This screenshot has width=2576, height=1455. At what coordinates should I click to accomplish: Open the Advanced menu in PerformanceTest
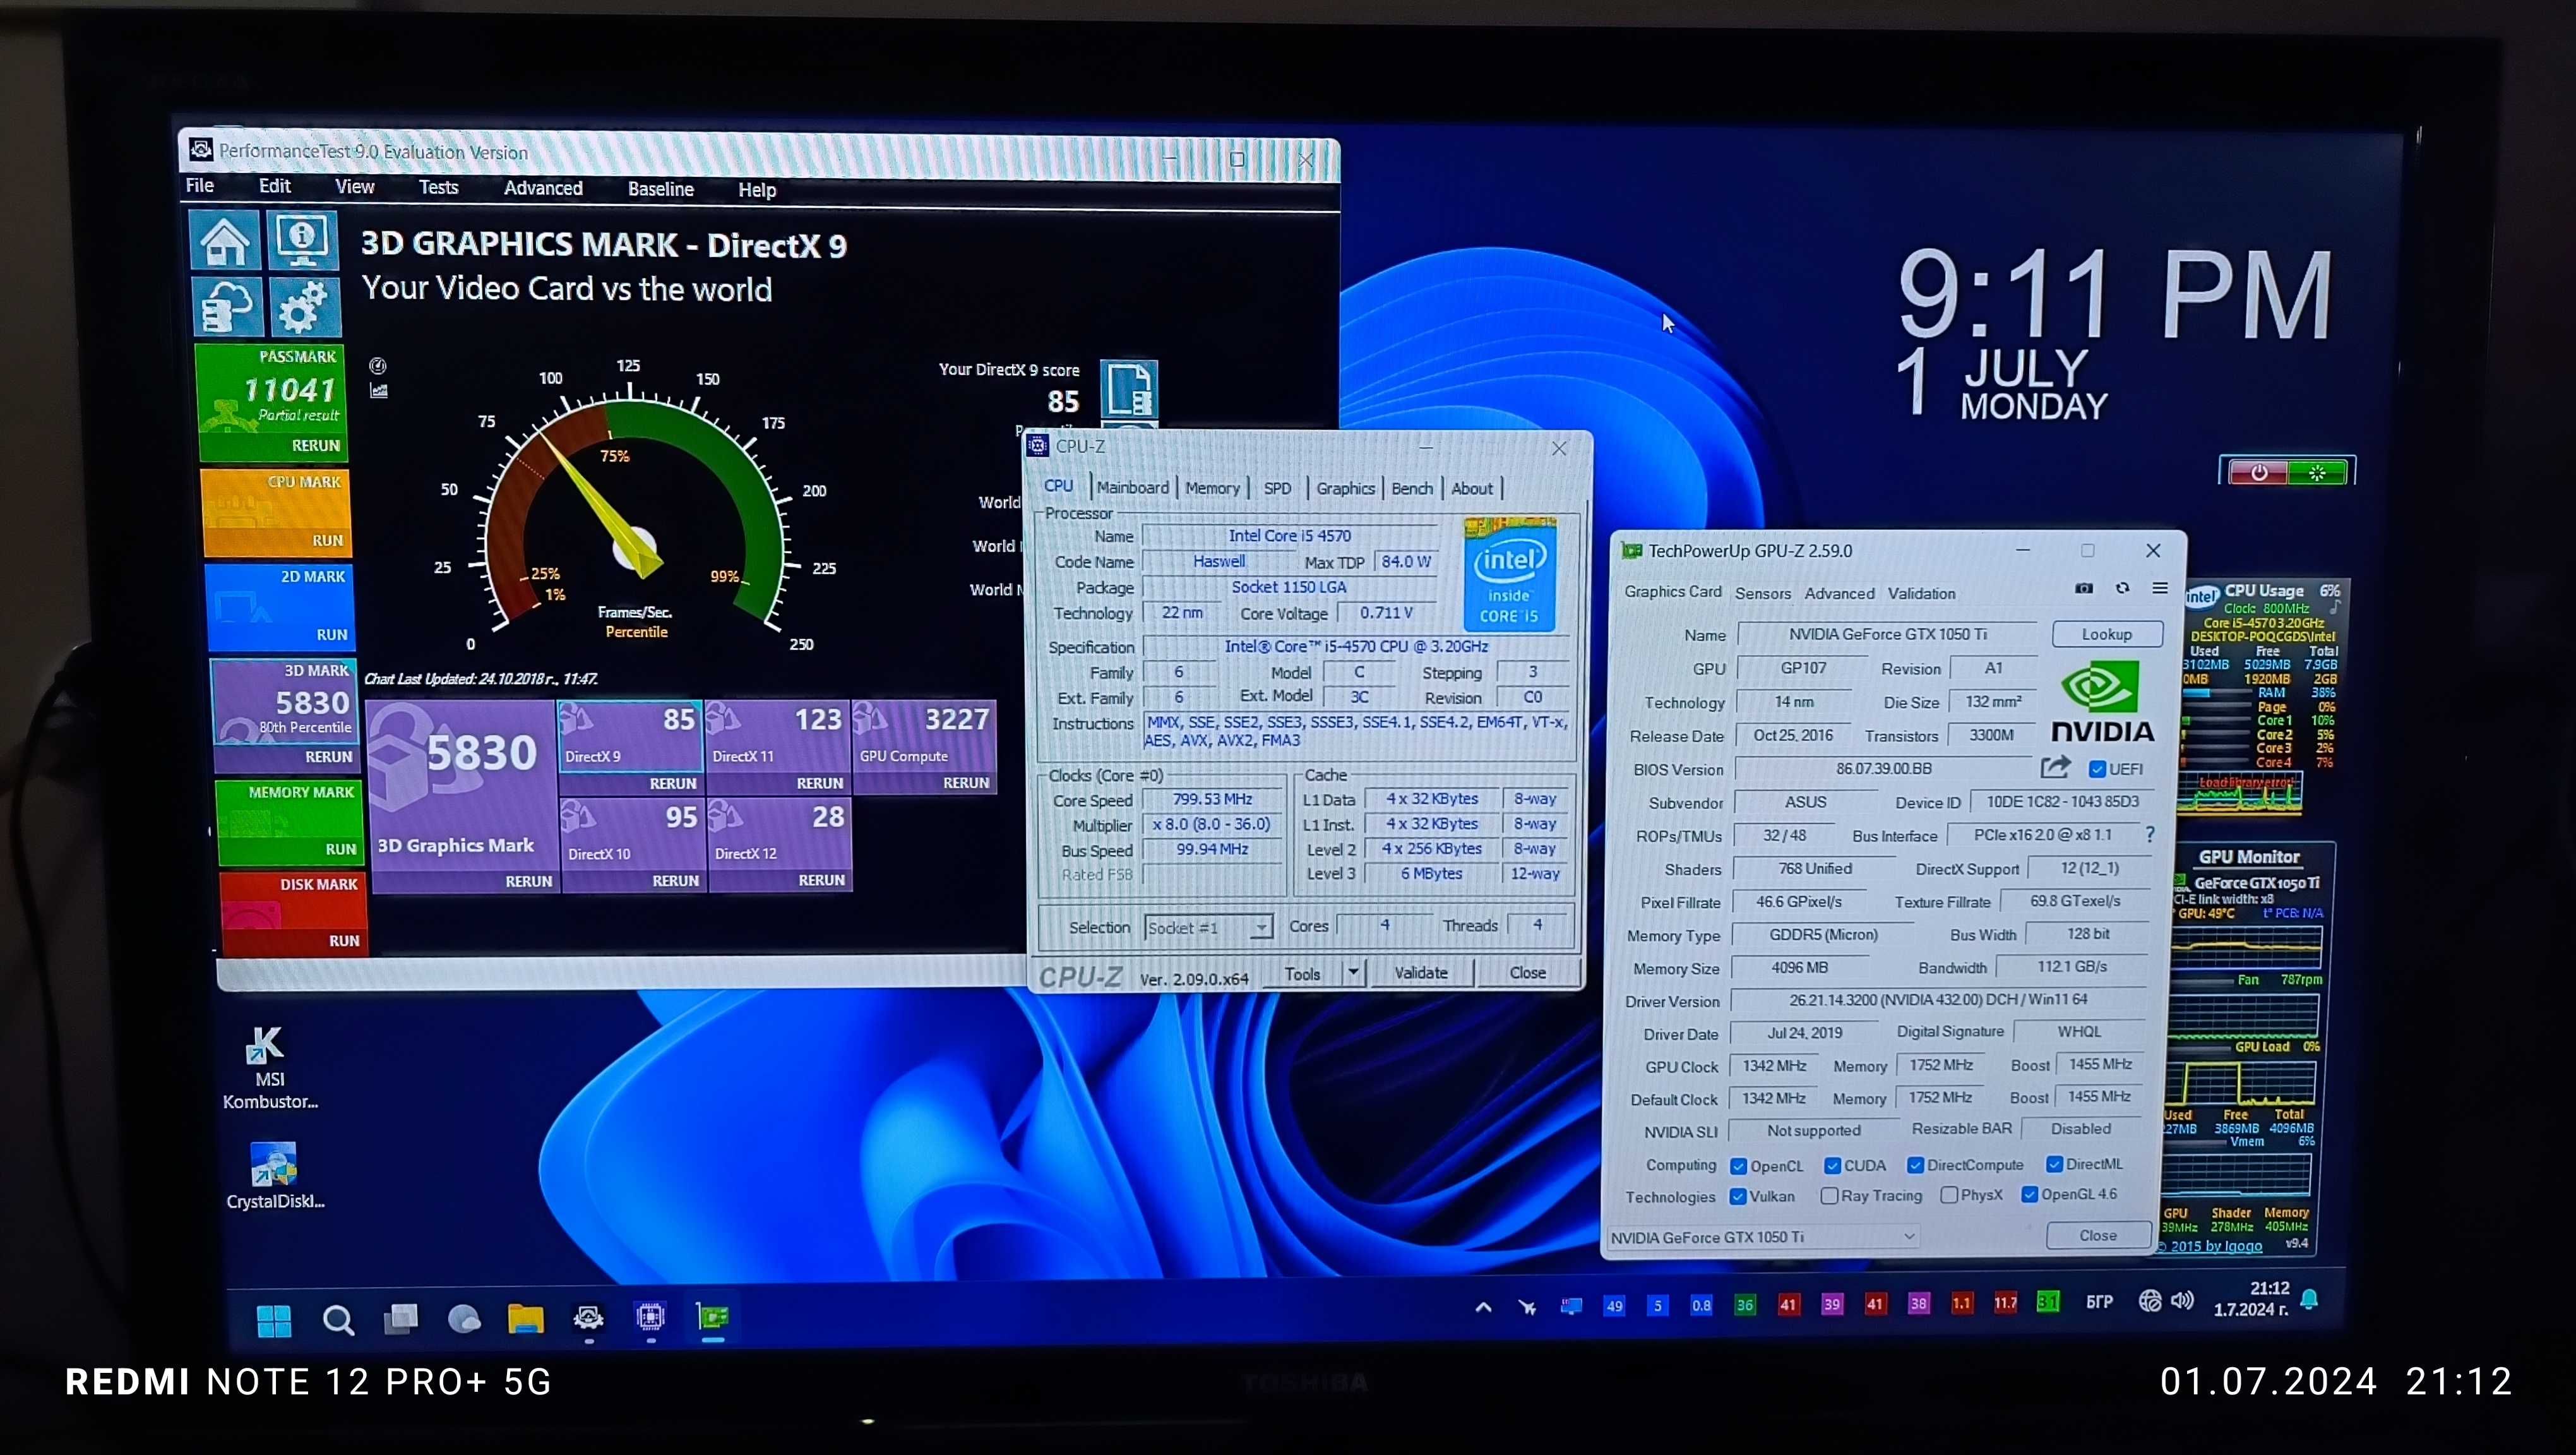(543, 188)
